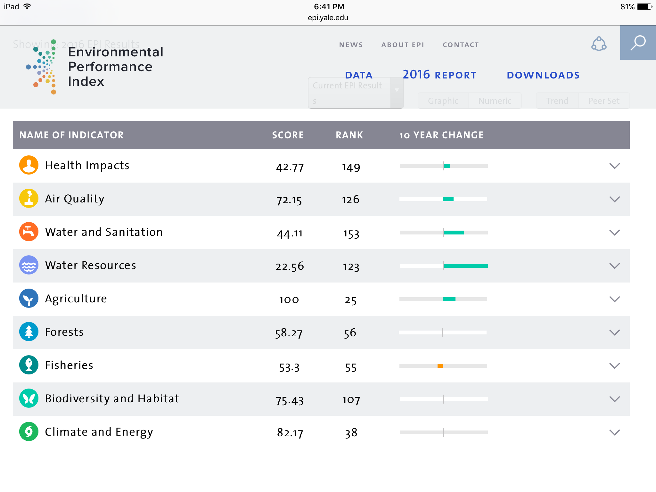This screenshot has width=656, height=492.
Task: Tap the epi.yale.edu address bar
Action: 328,18
